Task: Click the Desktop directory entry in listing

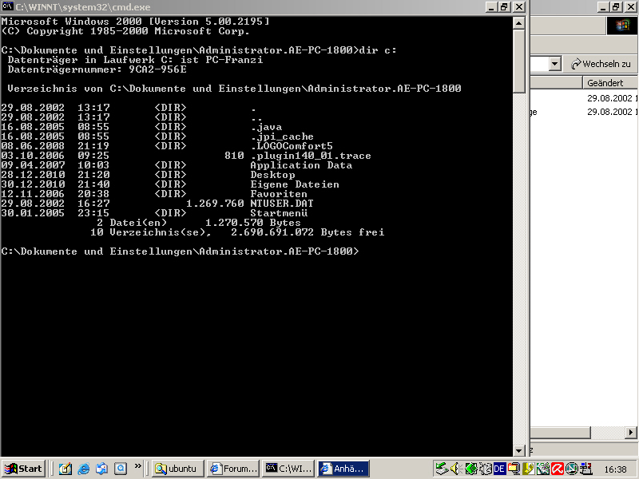Action: [272, 175]
